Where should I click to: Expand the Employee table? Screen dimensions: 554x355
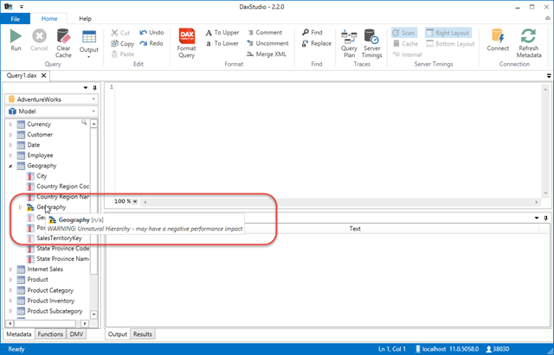[10, 155]
